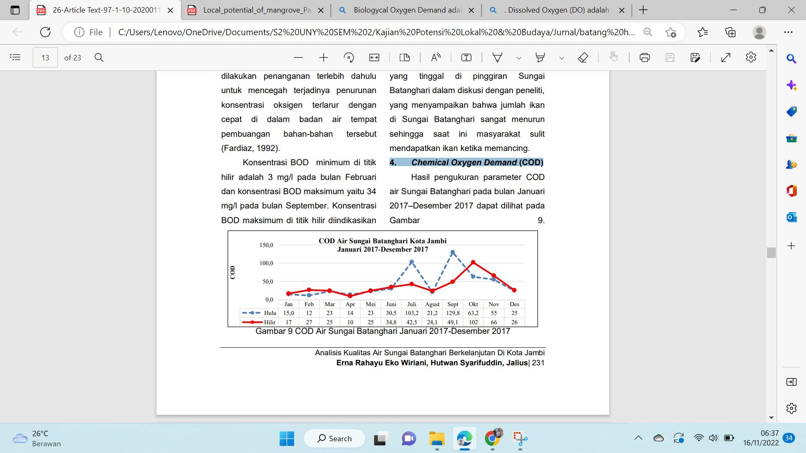
Task: Open the Favorites list
Action: (703, 32)
